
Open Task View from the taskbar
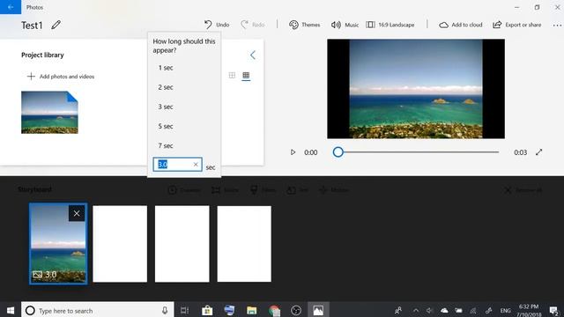click(184, 310)
